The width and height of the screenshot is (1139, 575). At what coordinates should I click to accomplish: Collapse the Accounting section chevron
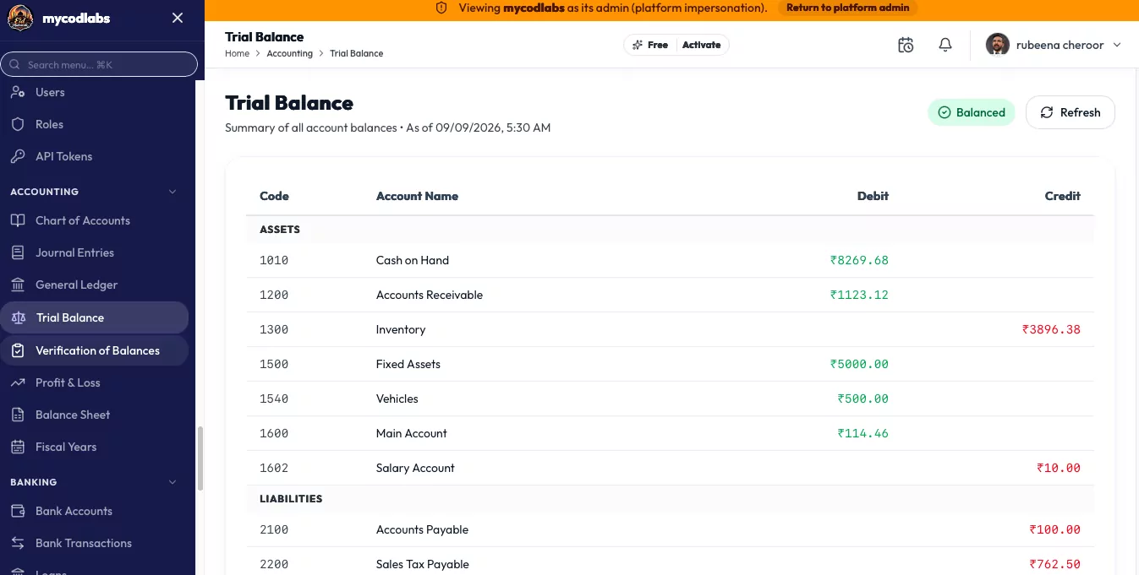coord(172,192)
